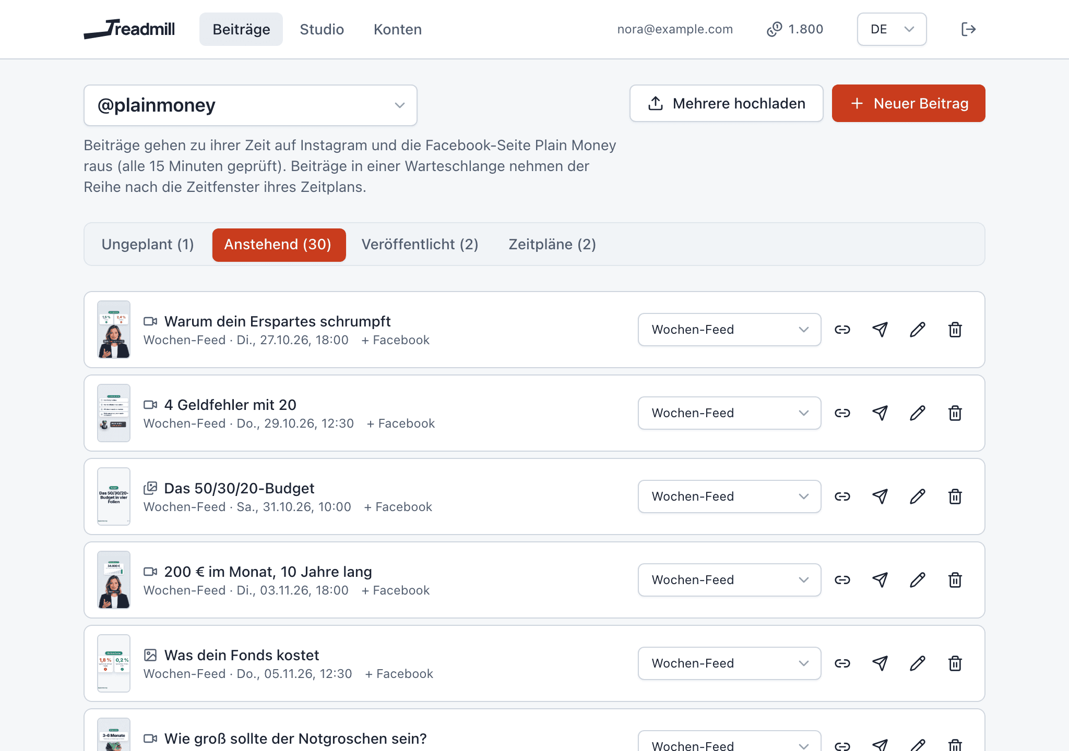
Task: Edit the 'Warum dein Erspartes schrumpft' post
Action: [918, 330]
